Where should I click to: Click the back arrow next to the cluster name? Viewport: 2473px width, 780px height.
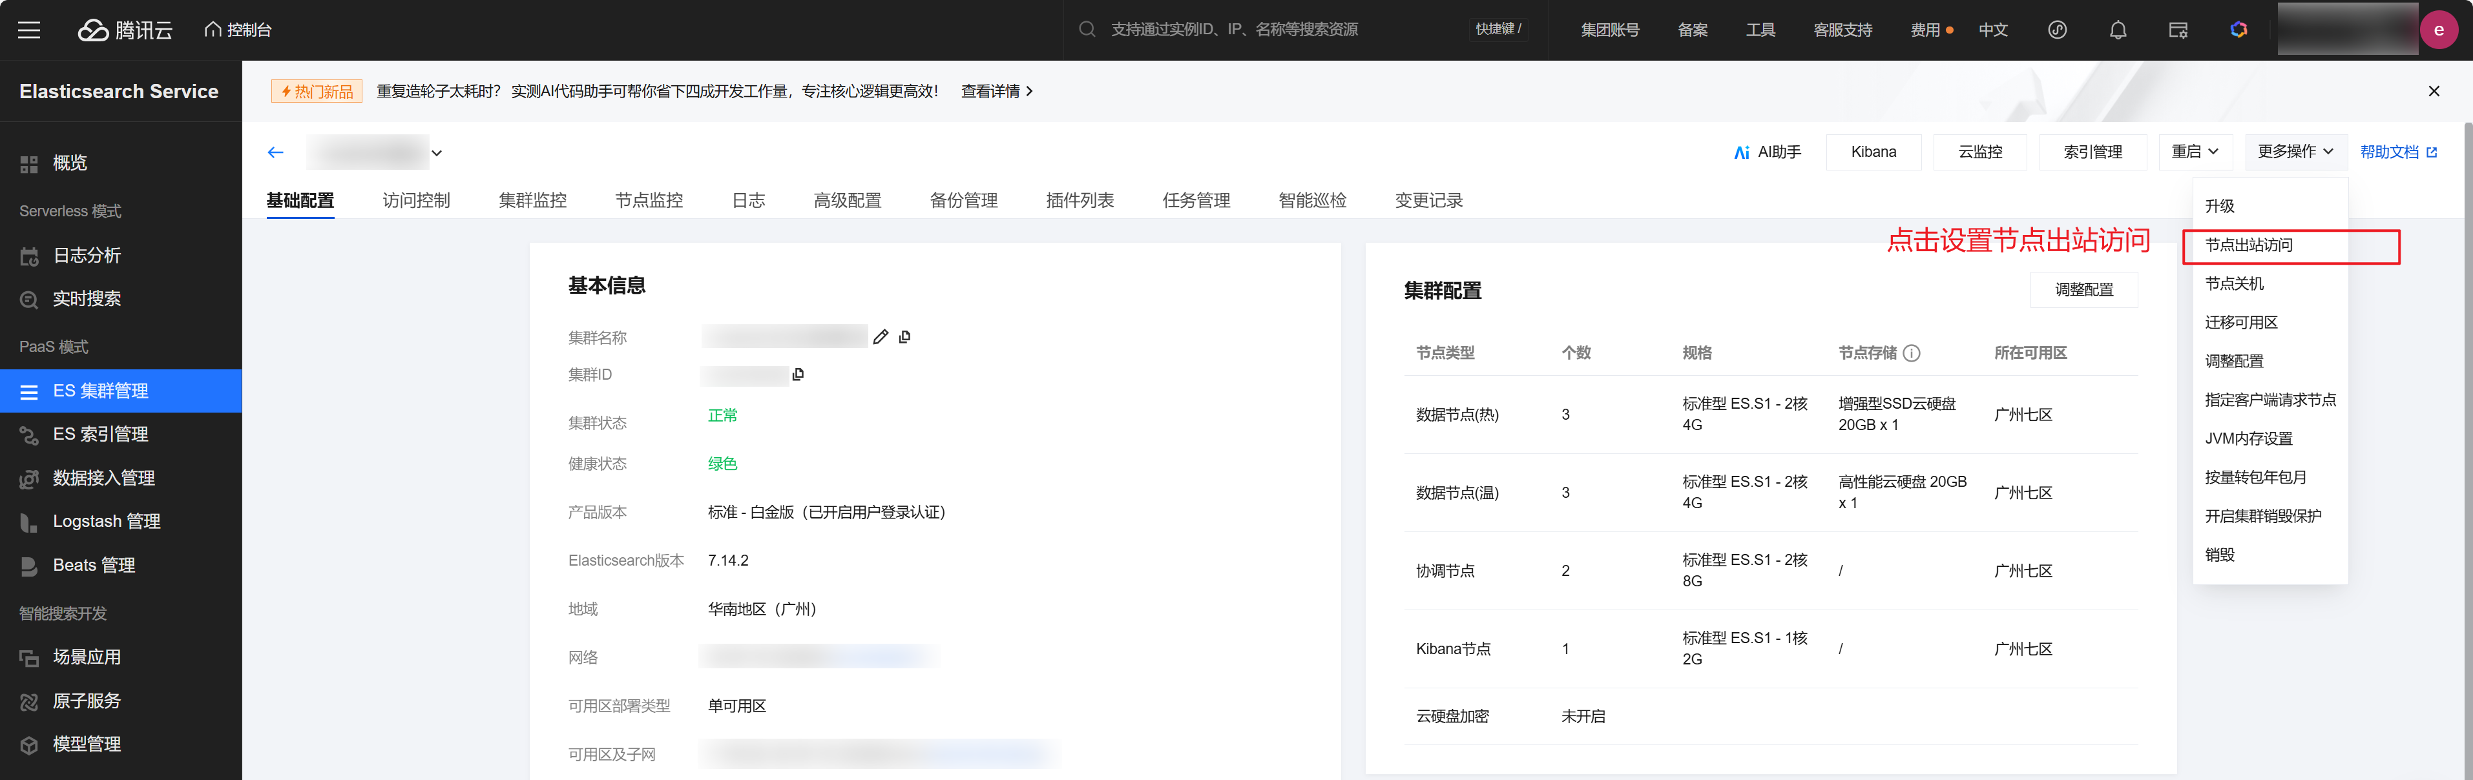point(275,152)
